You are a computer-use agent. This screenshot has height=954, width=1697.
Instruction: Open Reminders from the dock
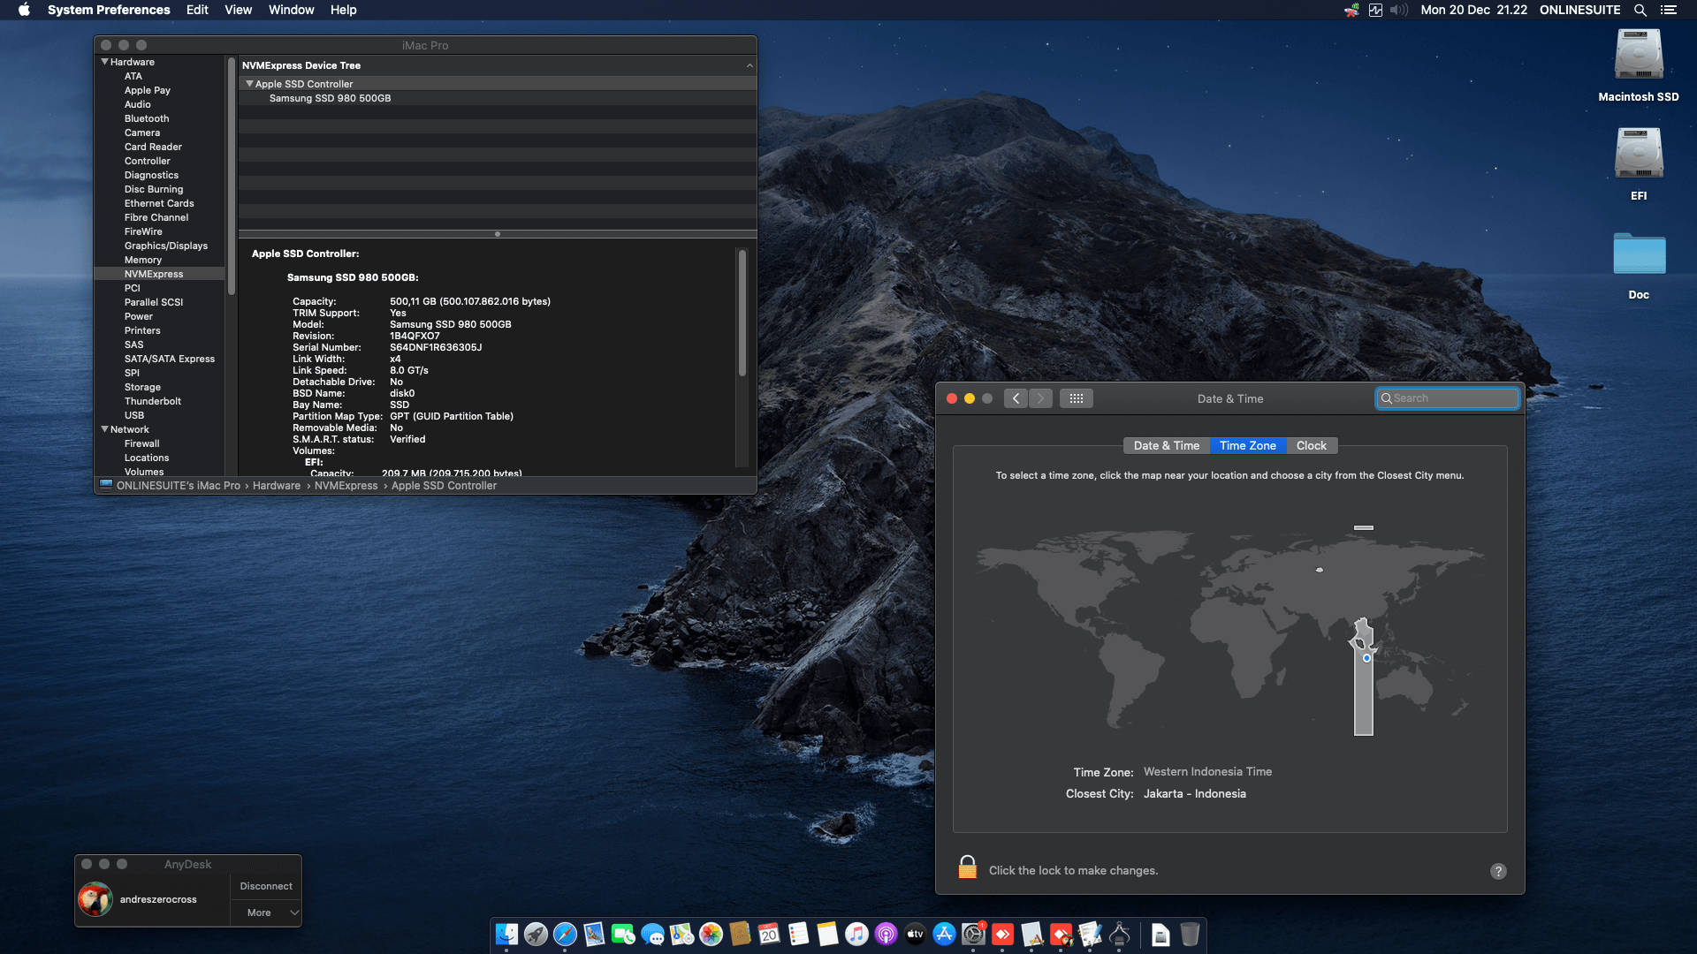pos(798,934)
